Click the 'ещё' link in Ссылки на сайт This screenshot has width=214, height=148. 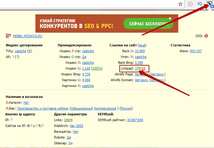142,45
